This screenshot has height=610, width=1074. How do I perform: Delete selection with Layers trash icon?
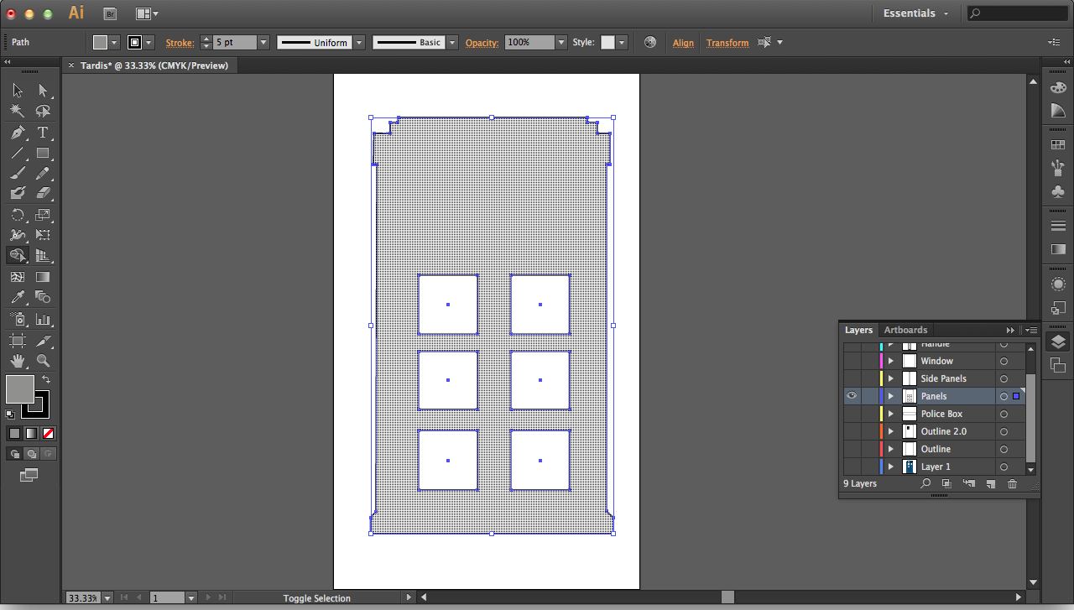(1012, 484)
